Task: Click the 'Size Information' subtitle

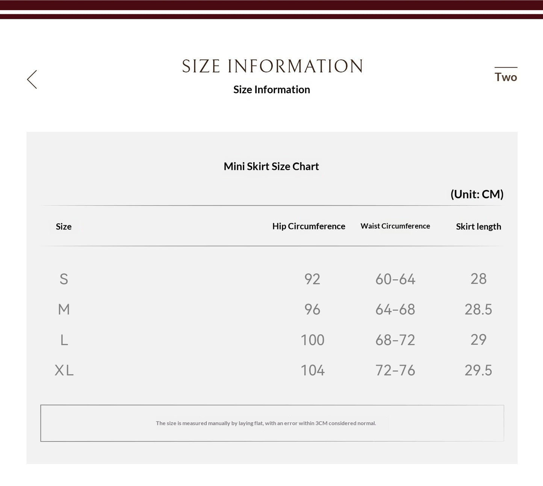Action: (x=272, y=90)
